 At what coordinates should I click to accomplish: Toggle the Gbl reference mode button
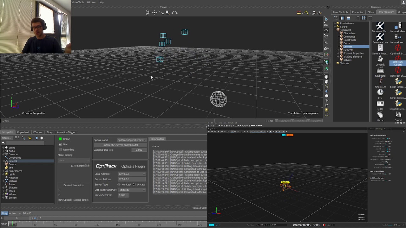tap(326, 25)
